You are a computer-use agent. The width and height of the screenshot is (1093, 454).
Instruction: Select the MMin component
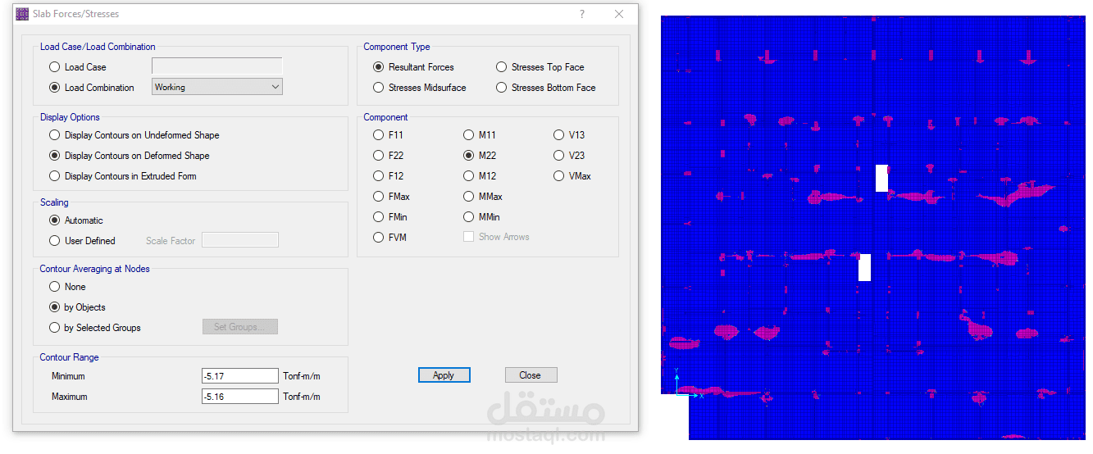click(x=469, y=217)
